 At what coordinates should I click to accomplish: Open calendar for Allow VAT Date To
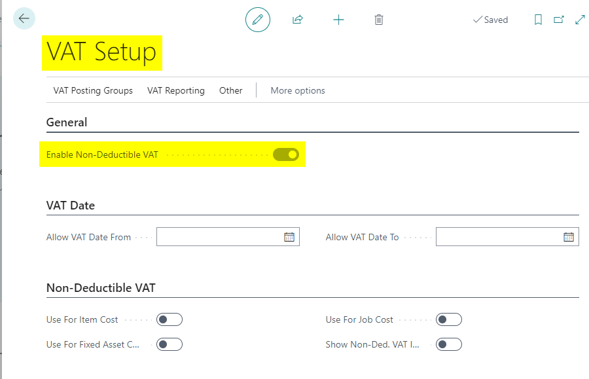coord(569,237)
